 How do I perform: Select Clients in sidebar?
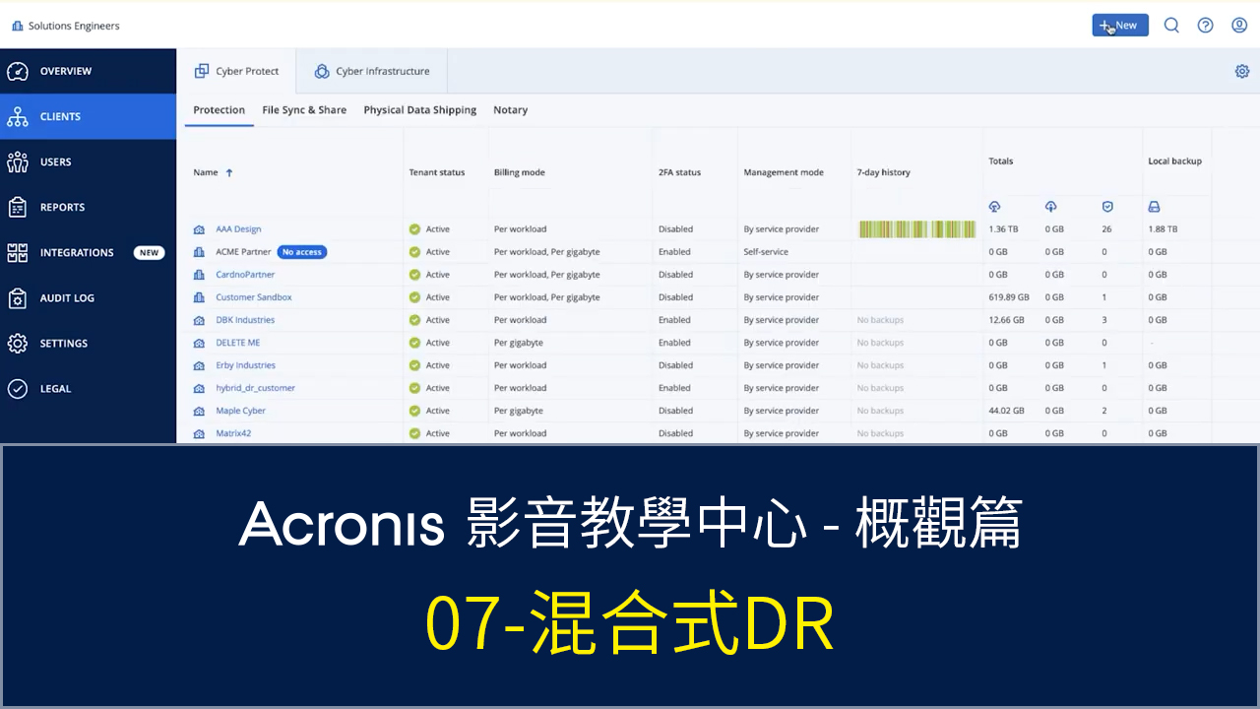coord(88,116)
